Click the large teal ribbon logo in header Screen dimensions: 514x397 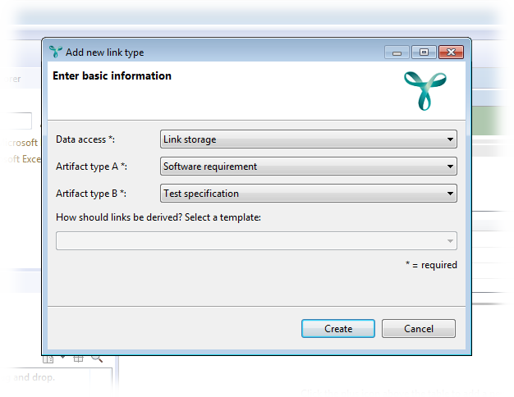point(425,90)
